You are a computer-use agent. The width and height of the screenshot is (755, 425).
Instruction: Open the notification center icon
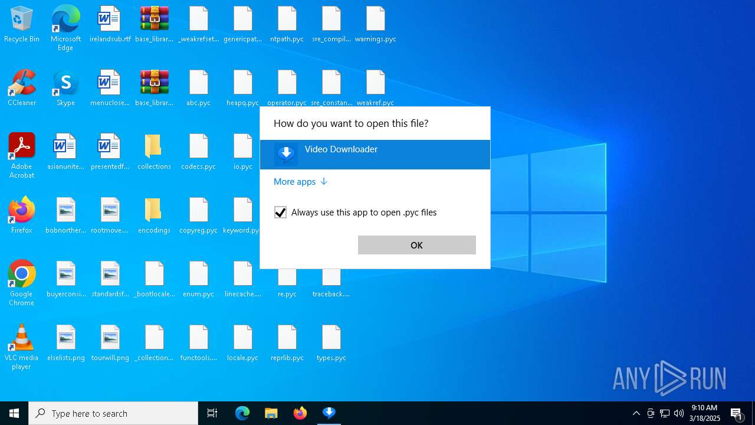(x=737, y=413)
